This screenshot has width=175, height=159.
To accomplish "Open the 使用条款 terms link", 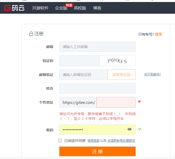I will 94,141.
